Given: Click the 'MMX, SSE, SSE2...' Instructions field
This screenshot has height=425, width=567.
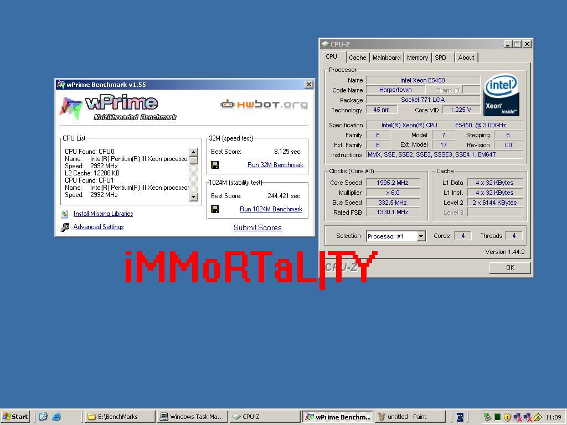Looking at the screenshot, I should [x=445, y=155].
